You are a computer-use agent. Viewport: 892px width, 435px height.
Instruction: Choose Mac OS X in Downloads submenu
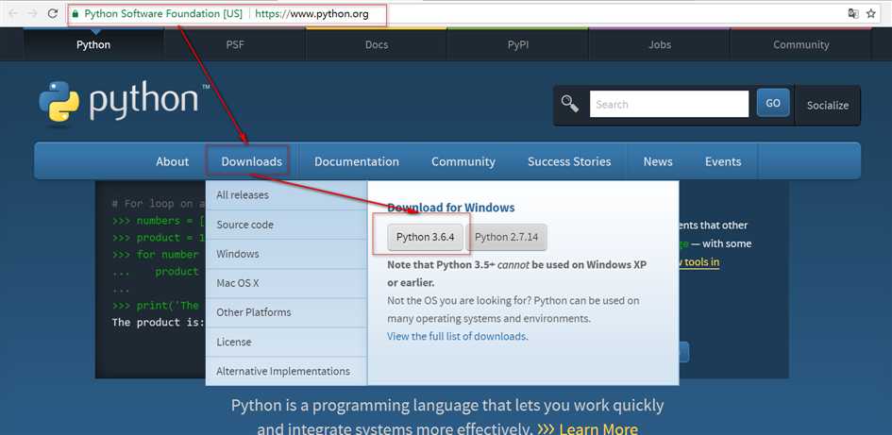pos(286,283)
